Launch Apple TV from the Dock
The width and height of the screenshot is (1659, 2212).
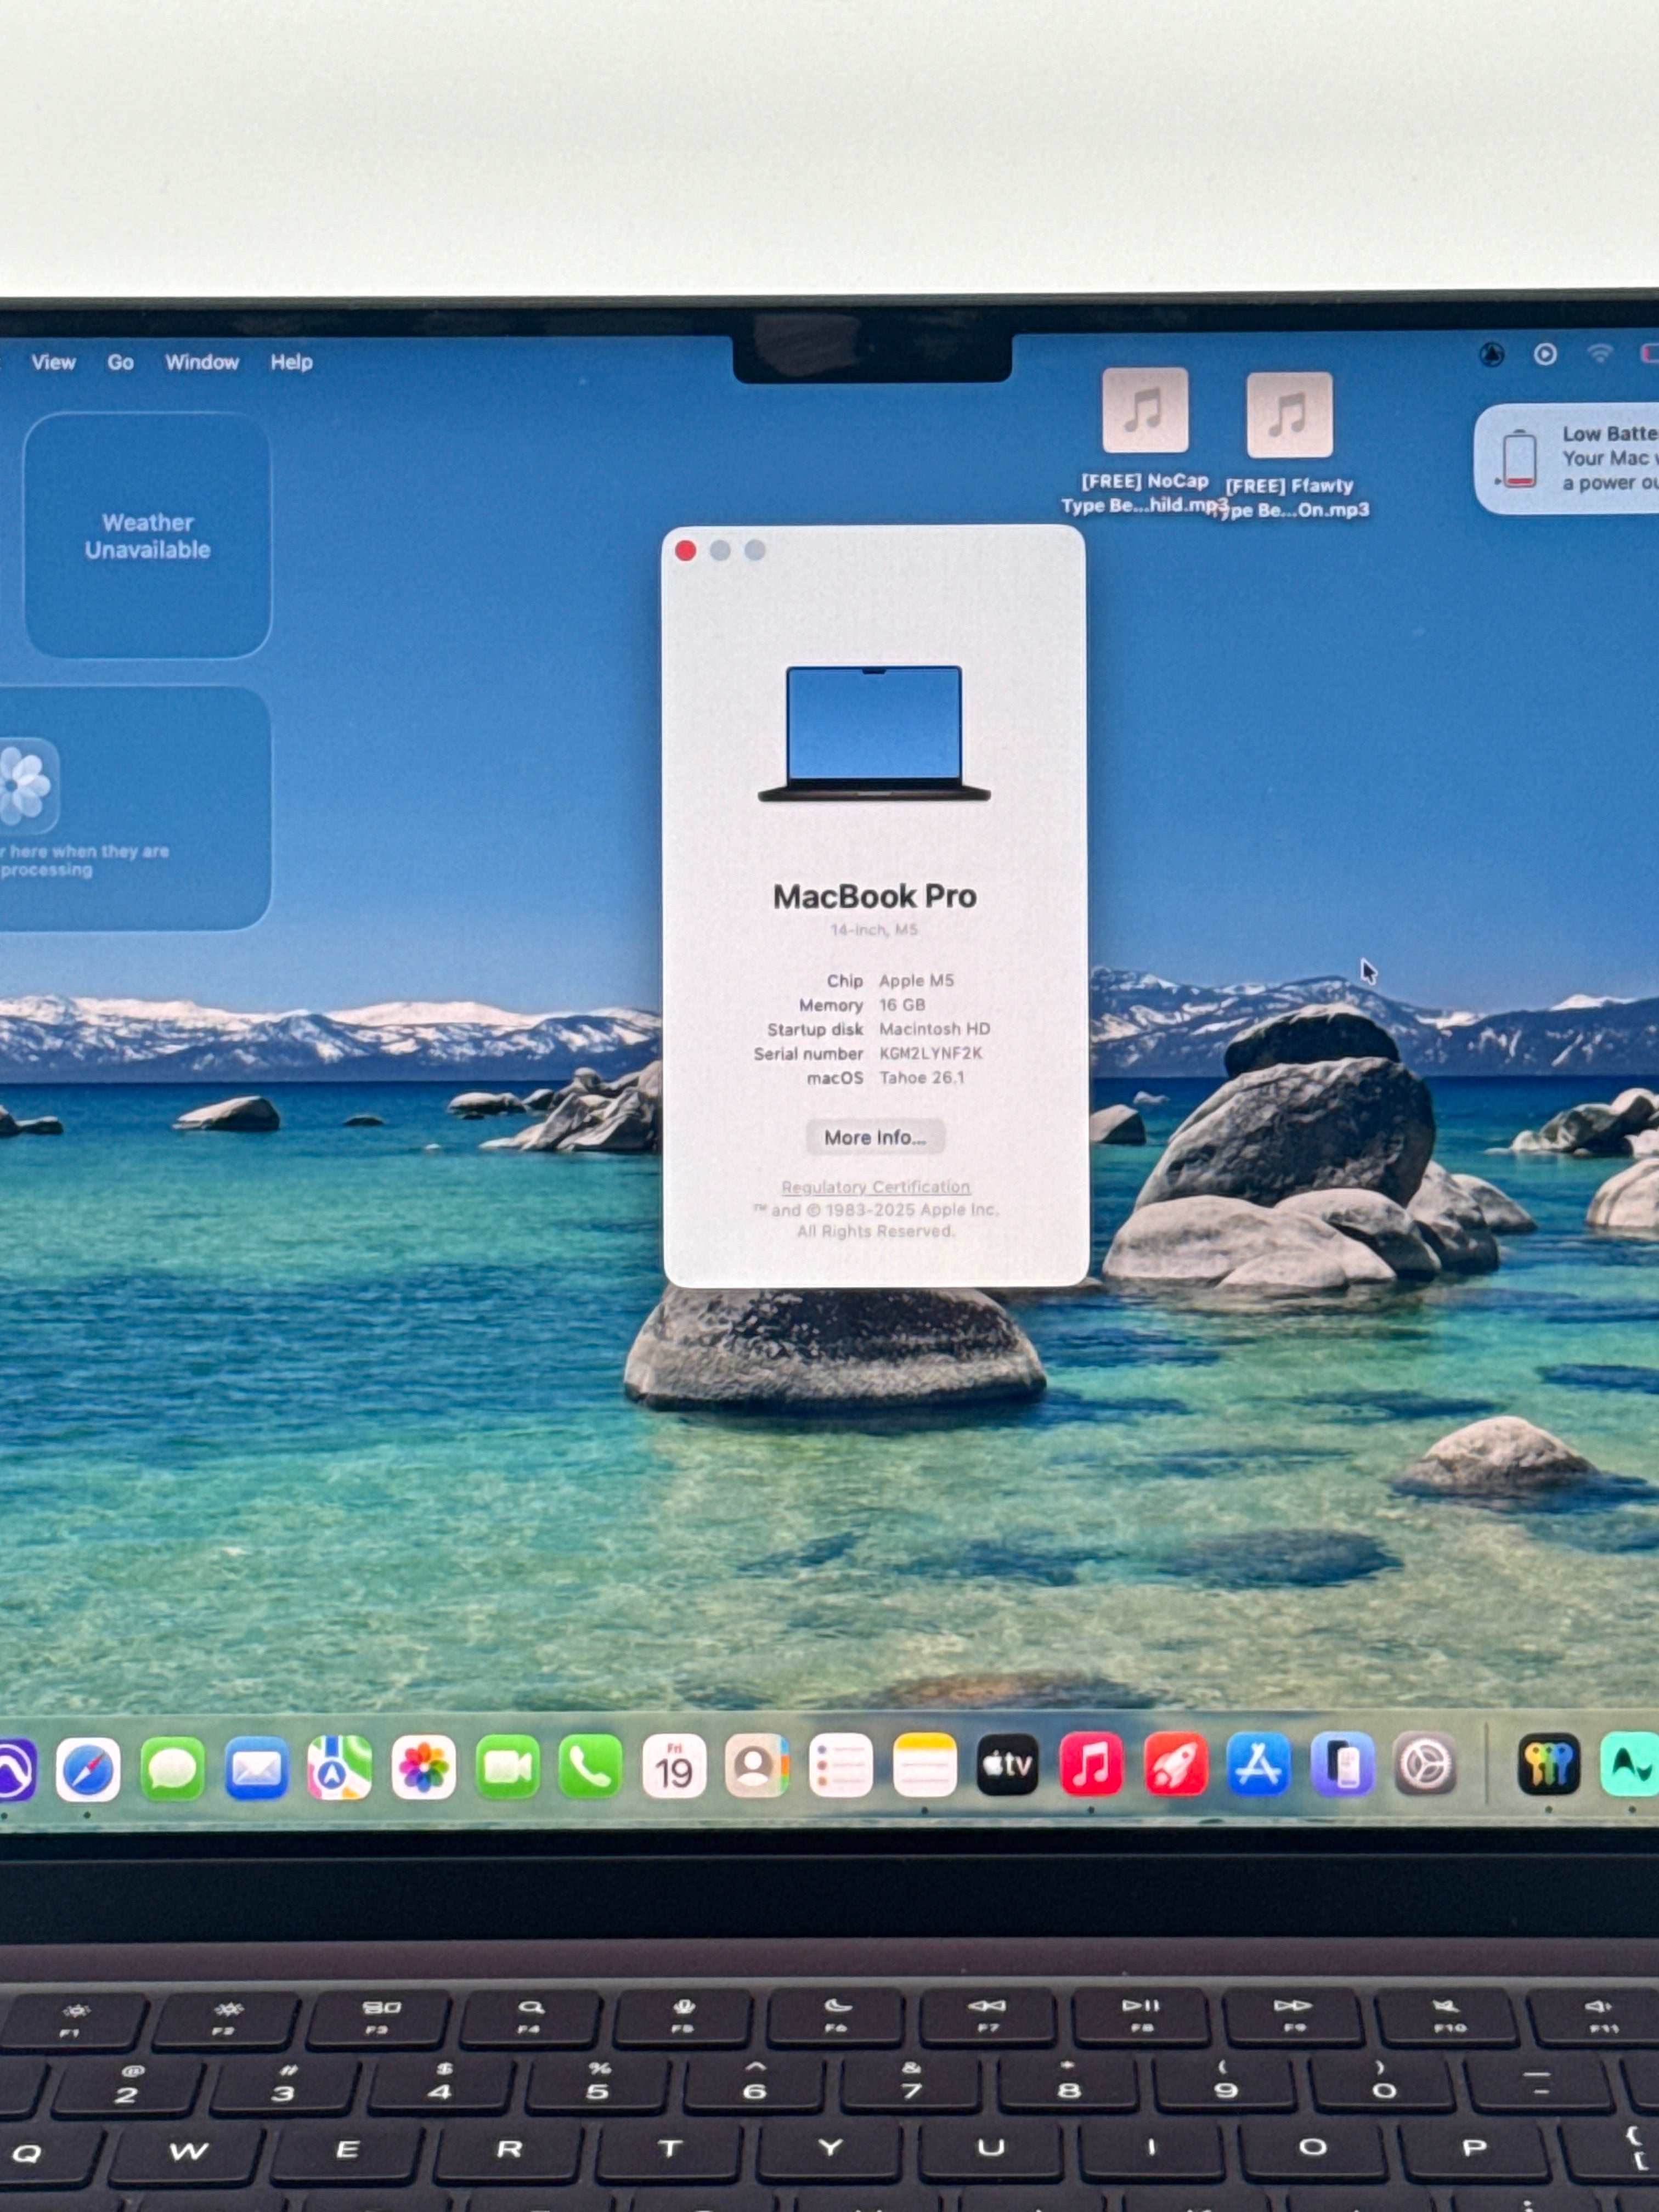(x=1008, y=1765)
